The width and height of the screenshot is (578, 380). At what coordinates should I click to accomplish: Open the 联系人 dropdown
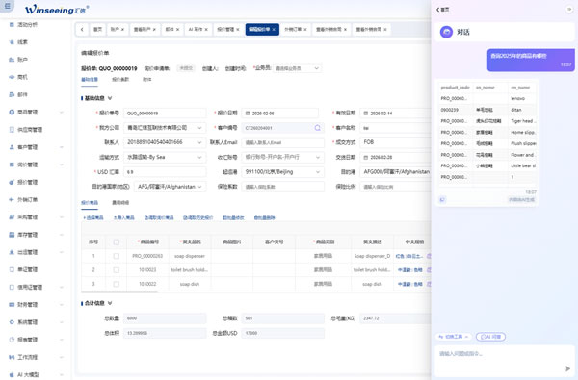click(165, 142)
